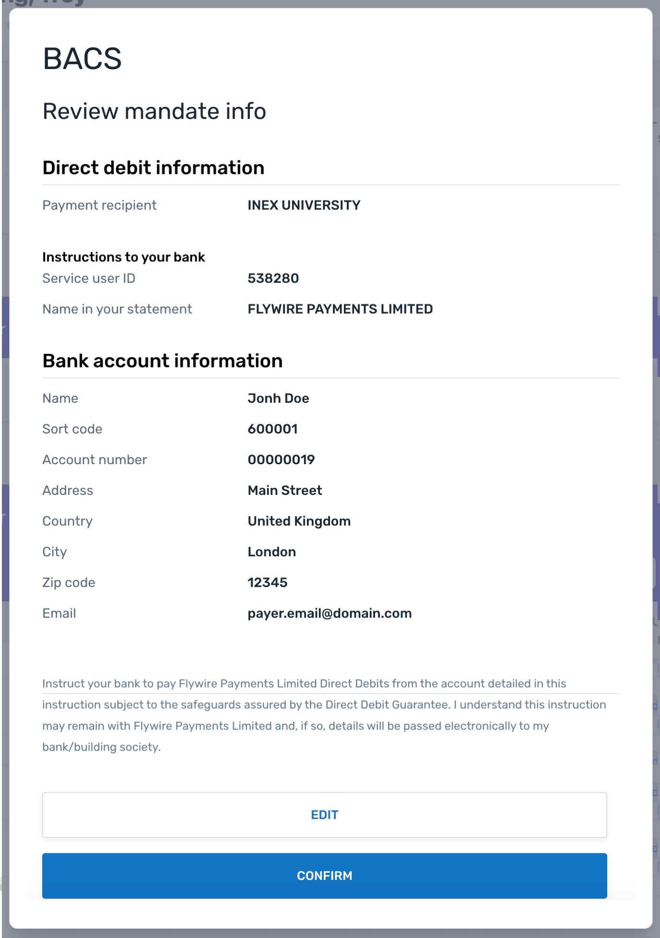Click the Direct Debit Guarantee instruction paragraph
The image size is (660, 938).
coord(324,715)
